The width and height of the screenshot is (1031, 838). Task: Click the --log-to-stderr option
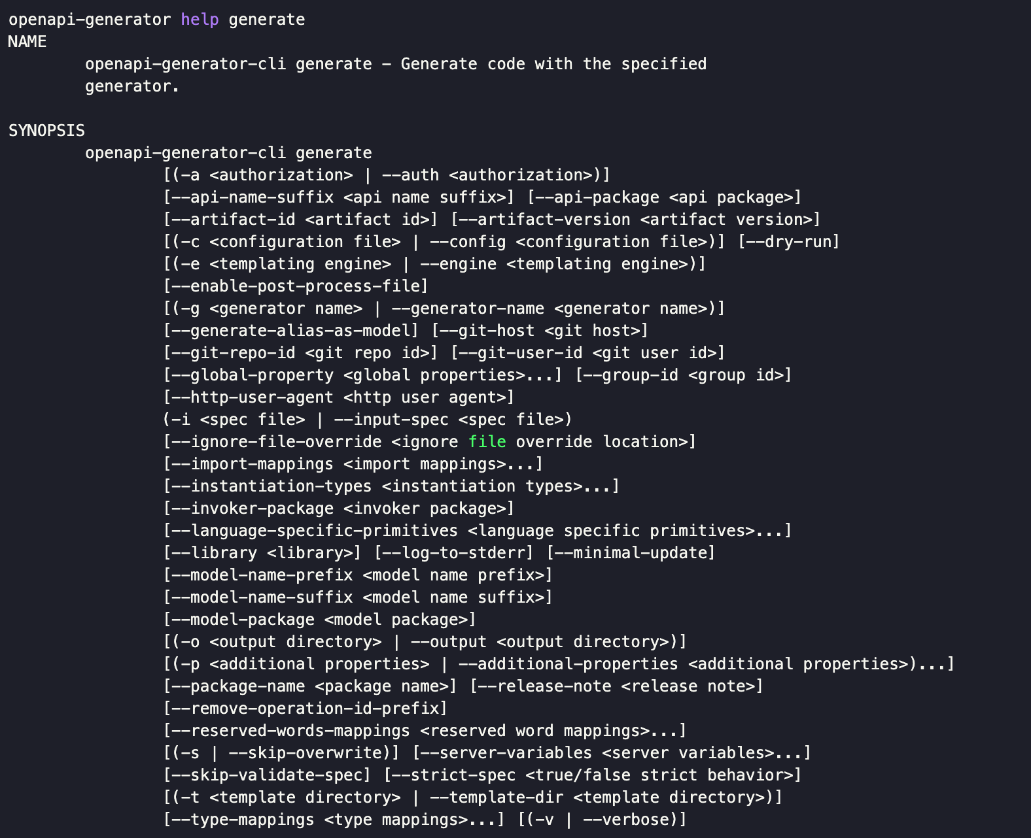click(x=454, y=553)
